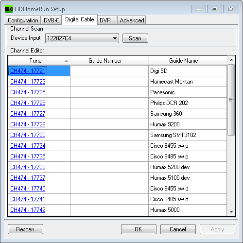The width and height of the screenshot is (243, 243).
Task: Open the DVB-C tab
Action: 52,20
